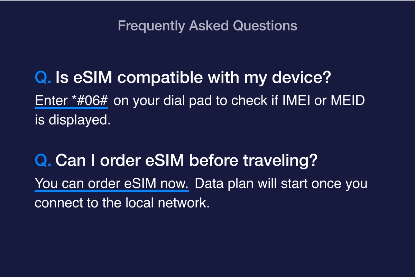The height and width of the screenshot is (277, 415).
Task: Click the word "check" in the first answer
Action: coord(248,101)
